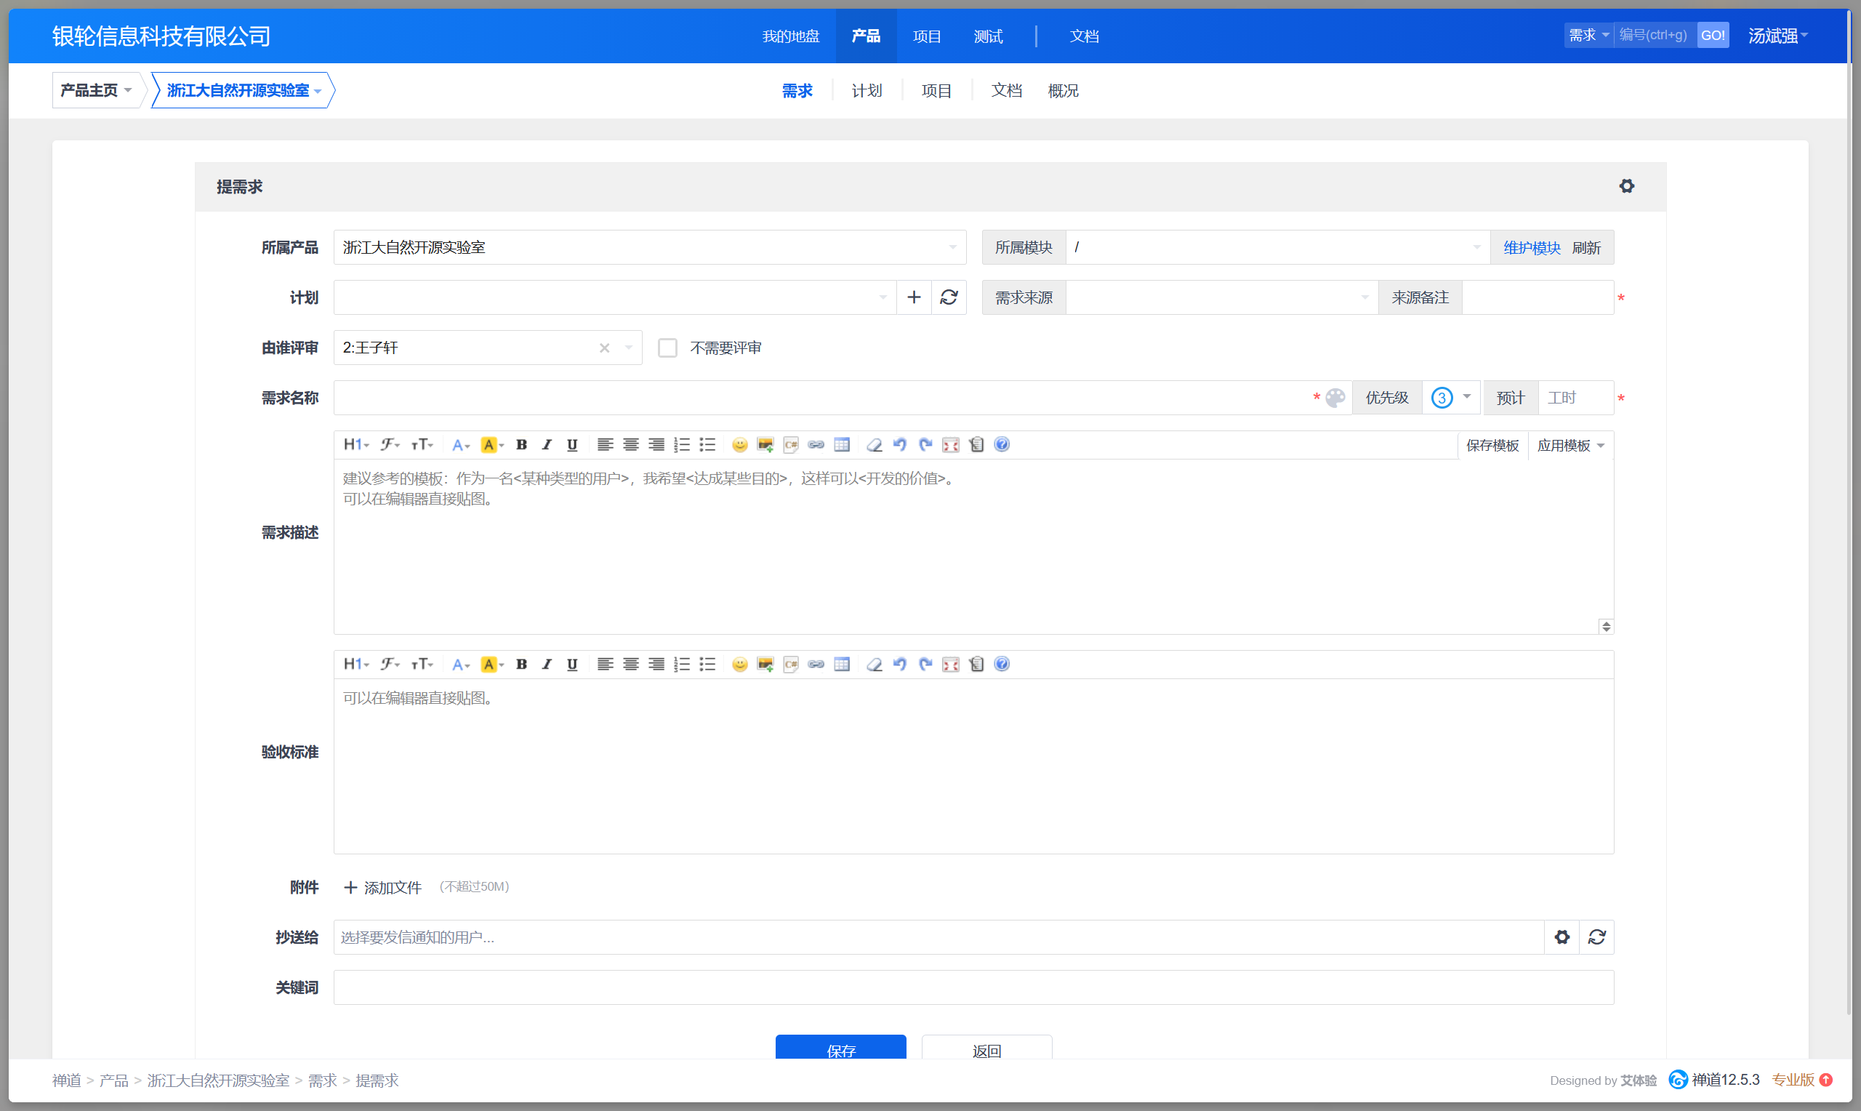Click the 维护模块 link
Screen dimensions: 1861x1111
tap(1531, 248)
